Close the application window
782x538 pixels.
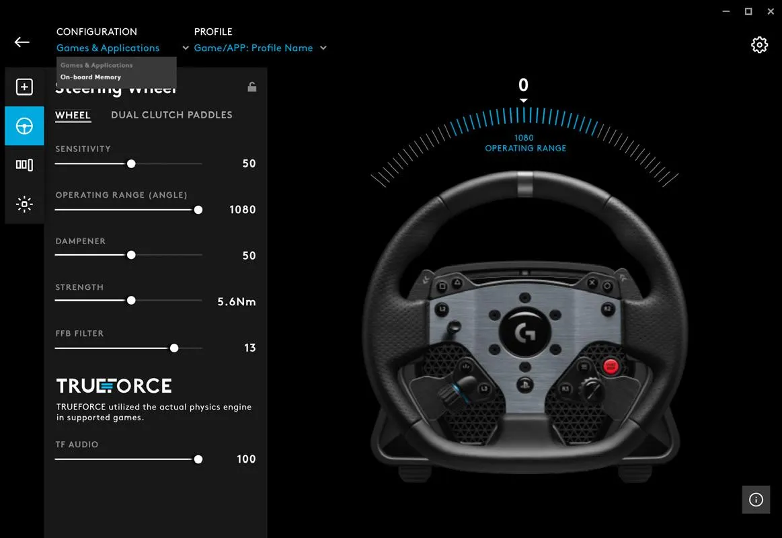point(771,11)
